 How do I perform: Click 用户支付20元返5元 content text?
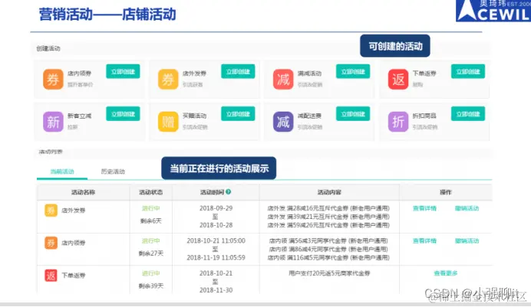point(329,273)
